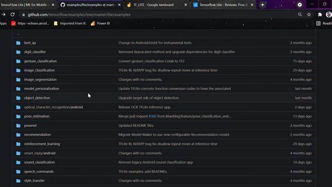Go to parent directory via the '..' link
This screenshot has height=187, width=332.
coord(18,34)
